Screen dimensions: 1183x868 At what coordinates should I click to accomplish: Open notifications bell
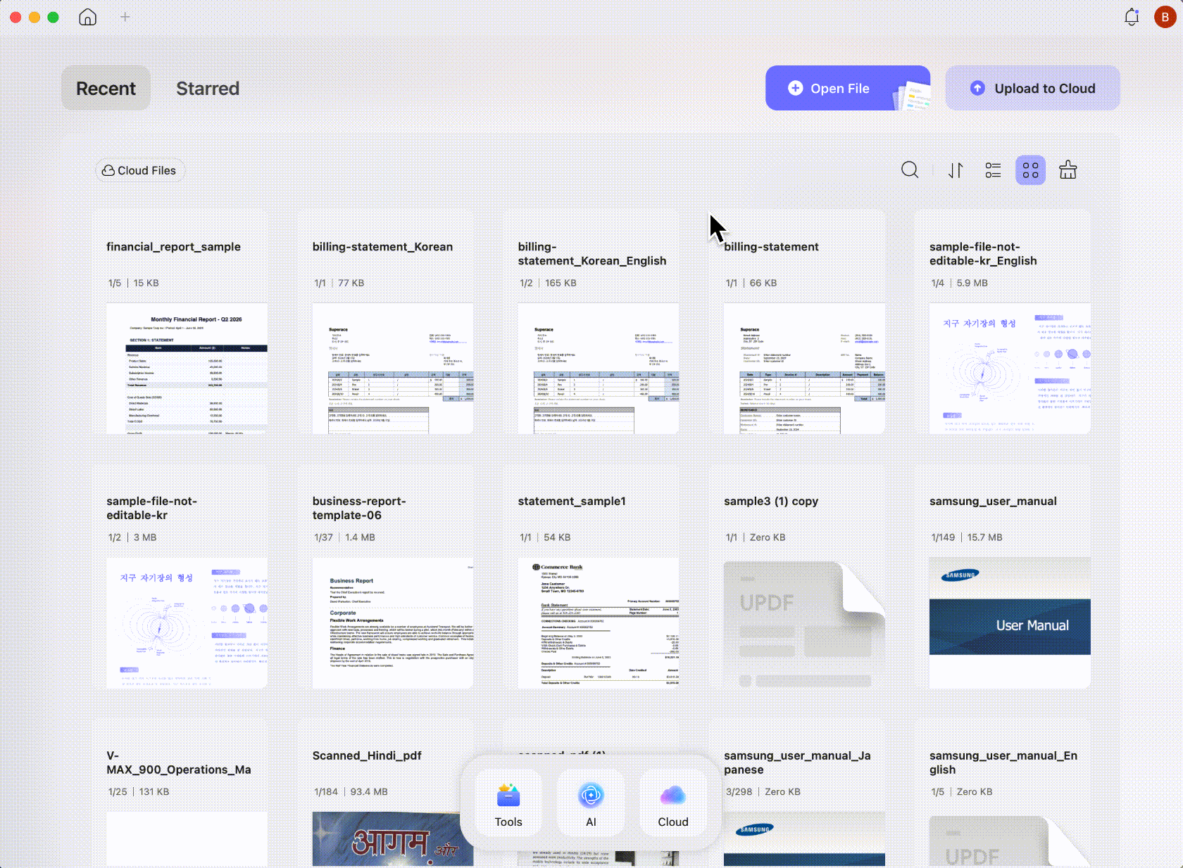(1132, 17)
